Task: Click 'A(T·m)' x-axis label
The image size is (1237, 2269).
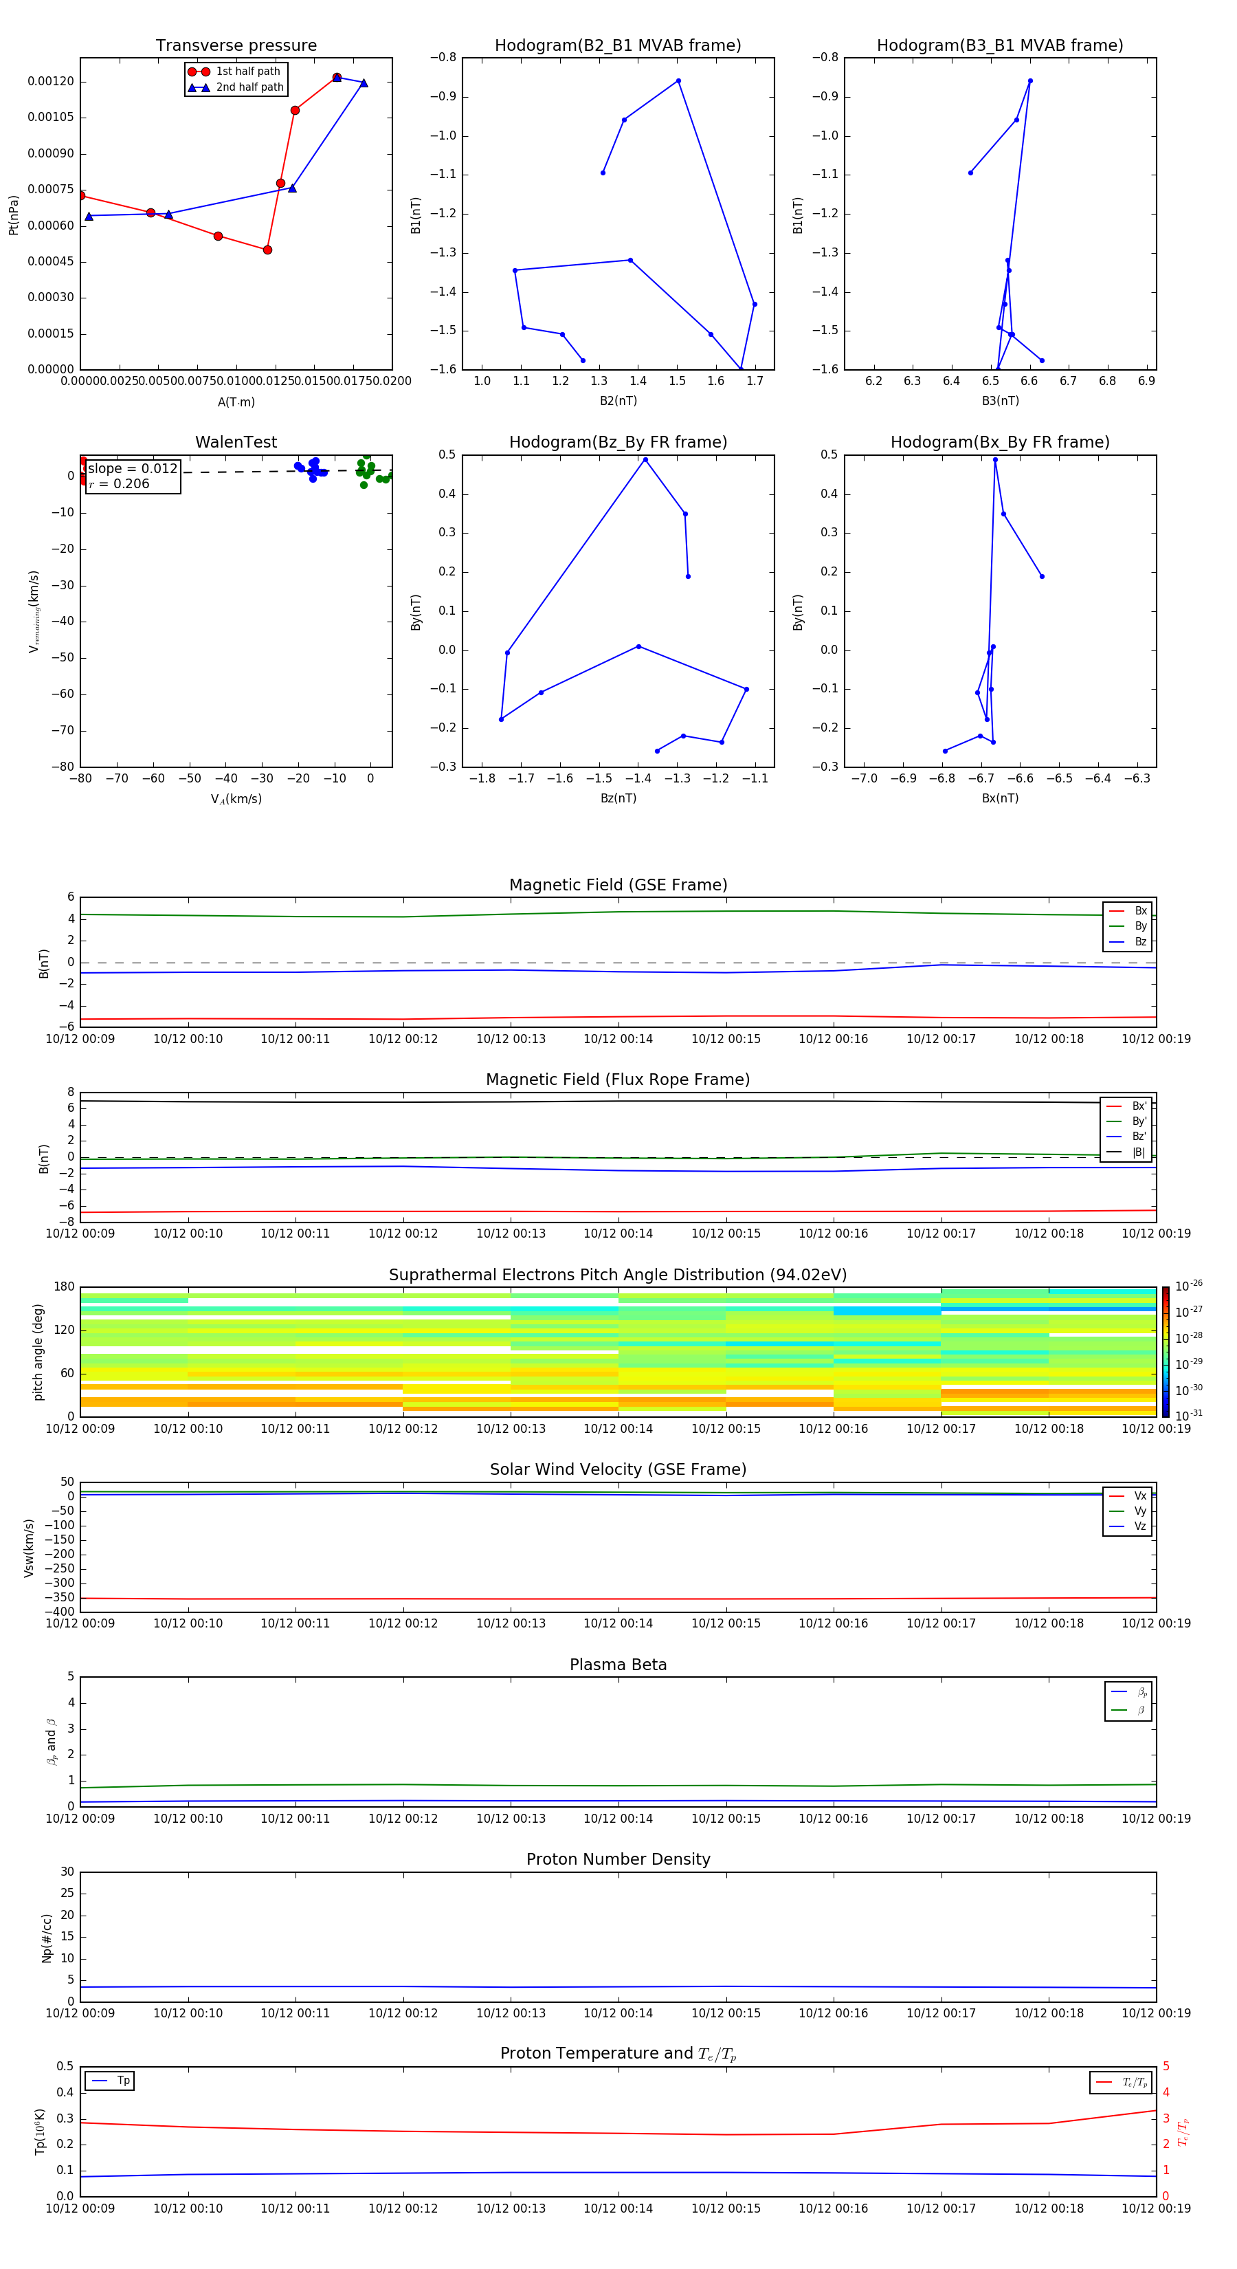Action: coord(236,402)
